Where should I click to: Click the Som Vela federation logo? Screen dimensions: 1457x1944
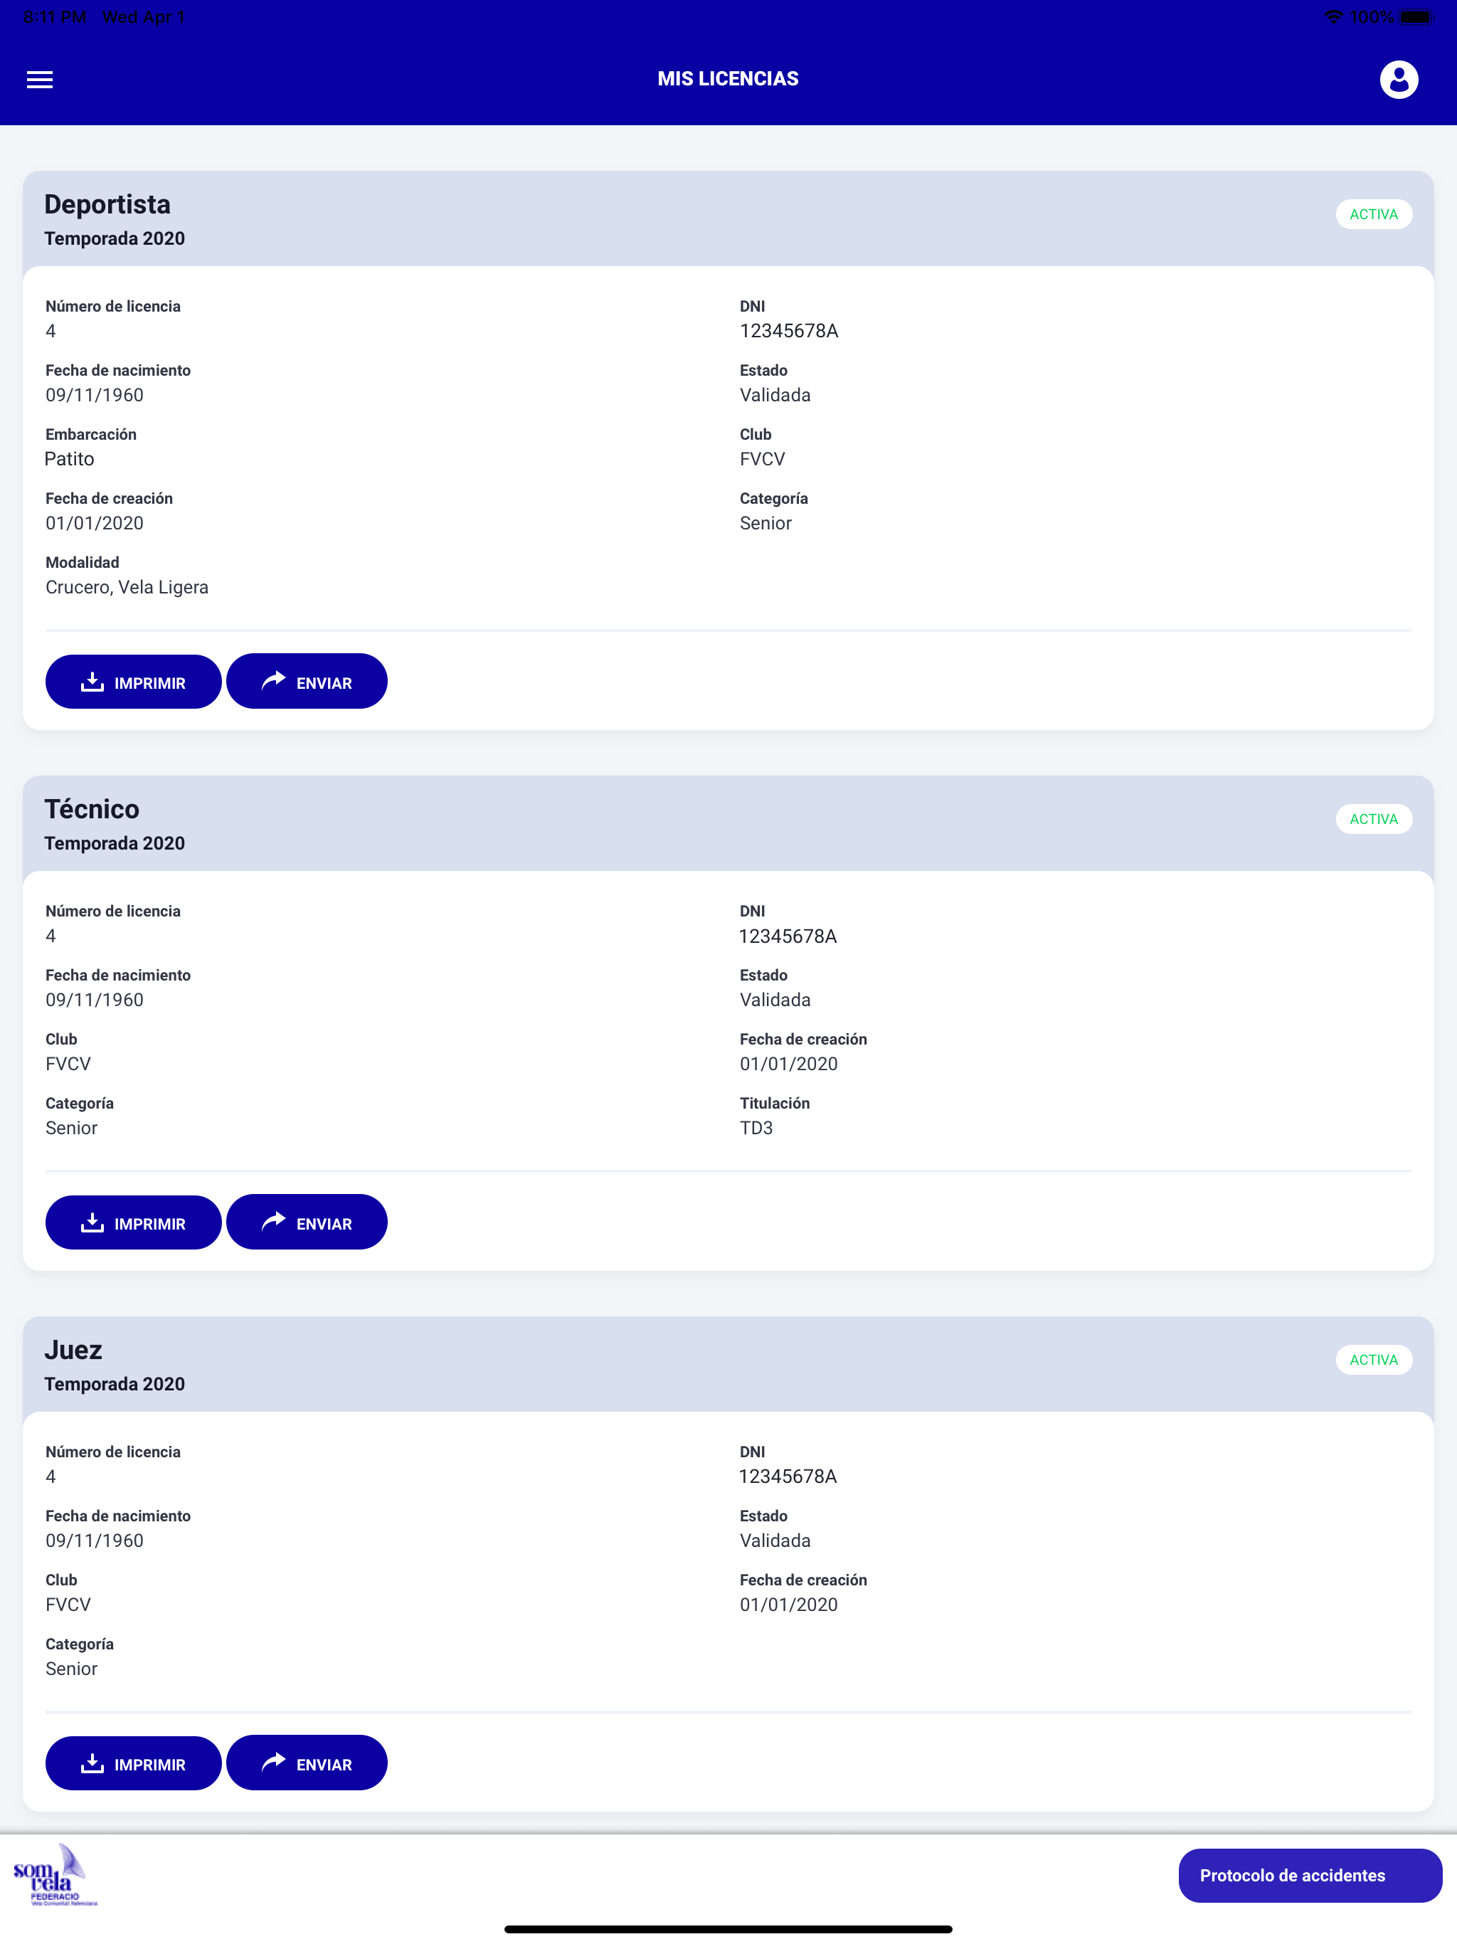click(55, 1874)
